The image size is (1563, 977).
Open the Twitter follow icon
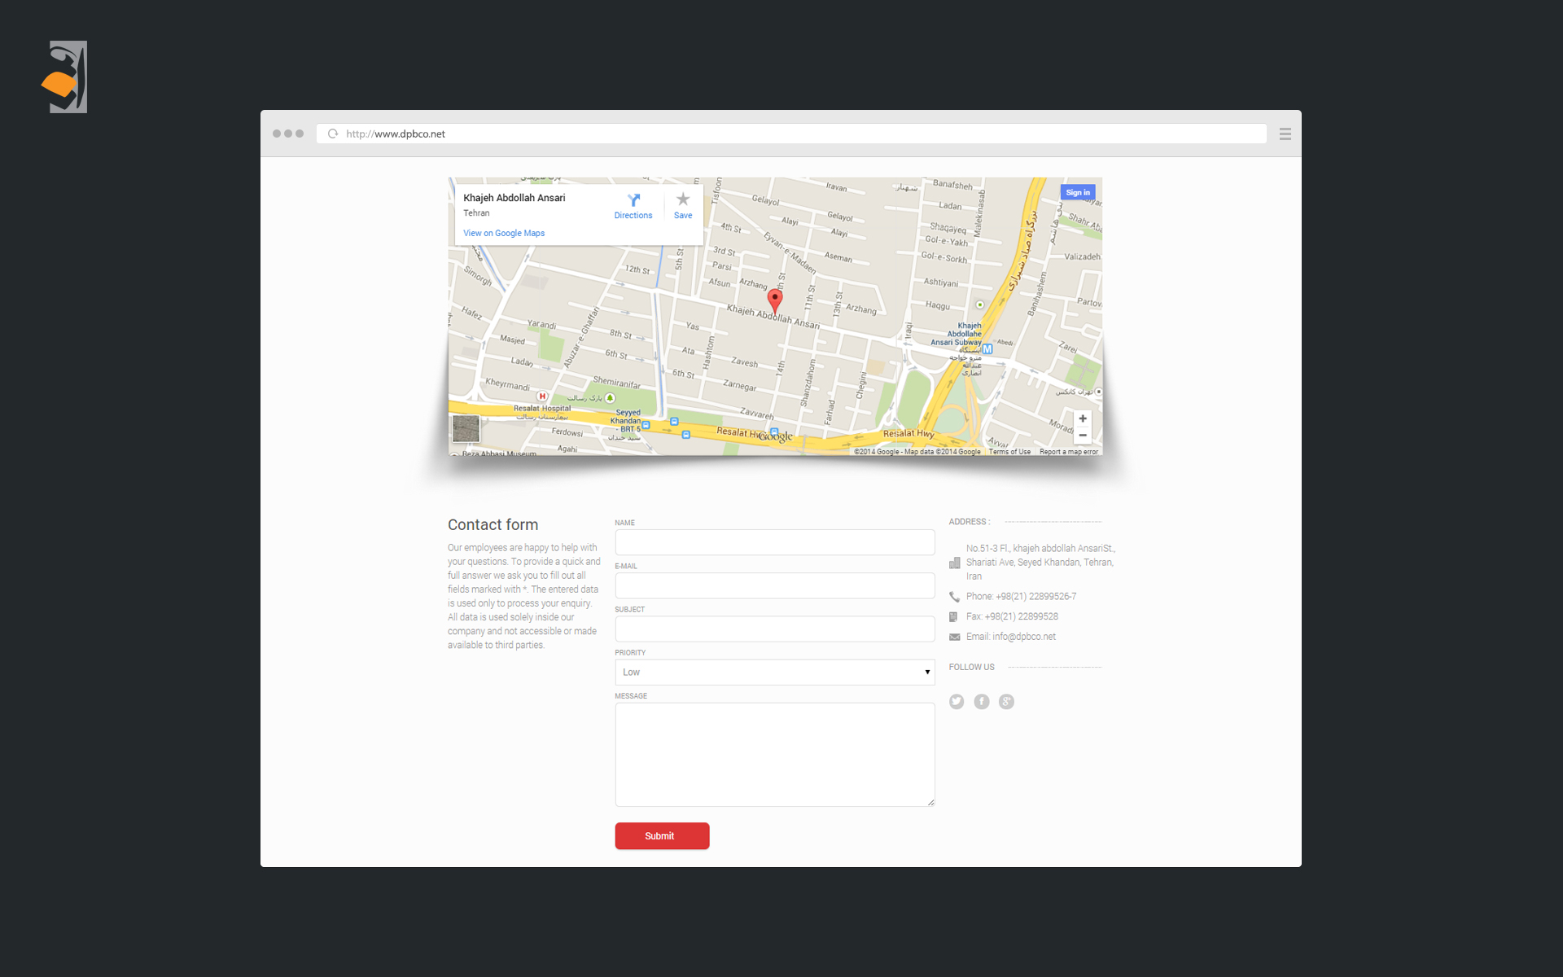pos(957,702)
